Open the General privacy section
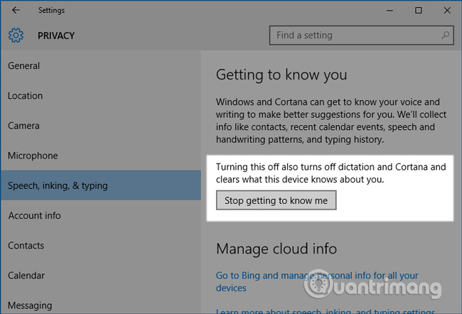This screenshot has height=314, width=462. point(101,65)
